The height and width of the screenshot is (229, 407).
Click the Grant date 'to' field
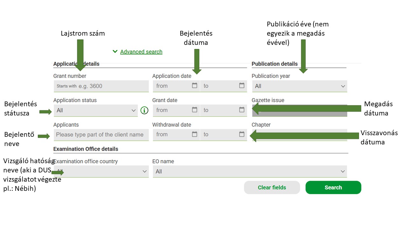224,110
